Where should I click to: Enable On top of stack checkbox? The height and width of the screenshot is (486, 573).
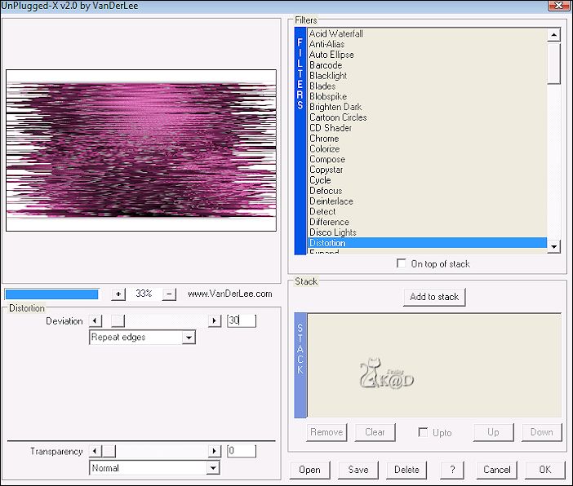point(402,263)
